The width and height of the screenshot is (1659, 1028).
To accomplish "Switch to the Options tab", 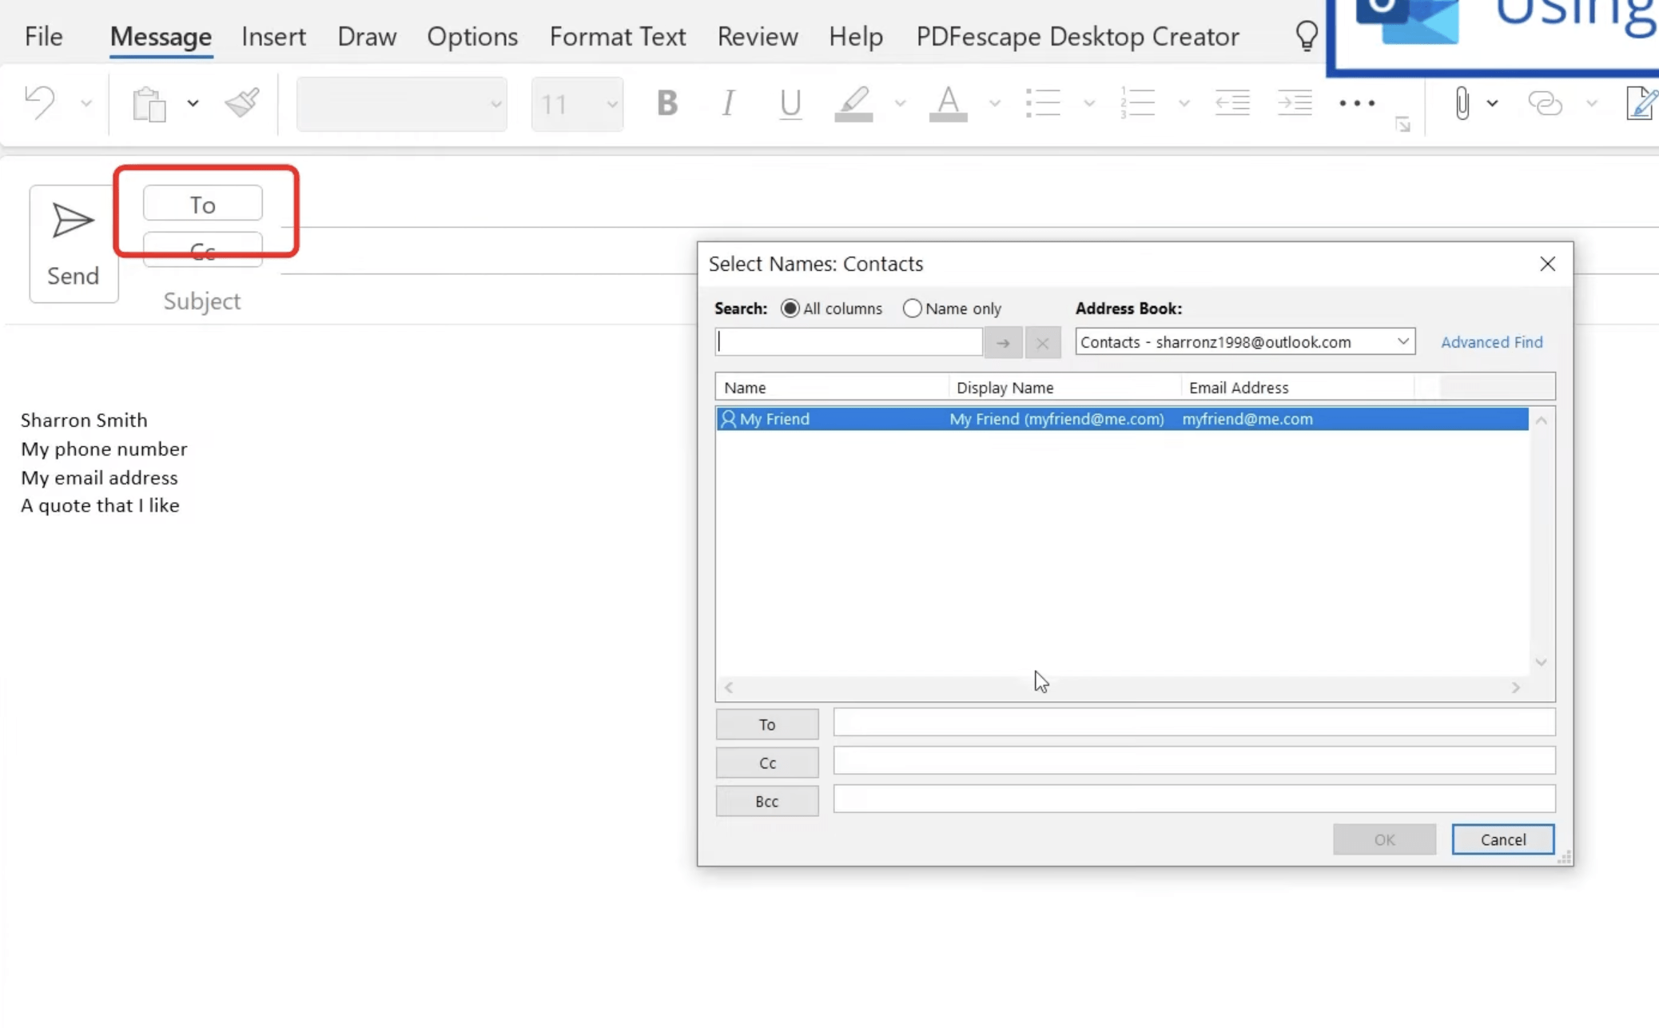I will [472, 36].
